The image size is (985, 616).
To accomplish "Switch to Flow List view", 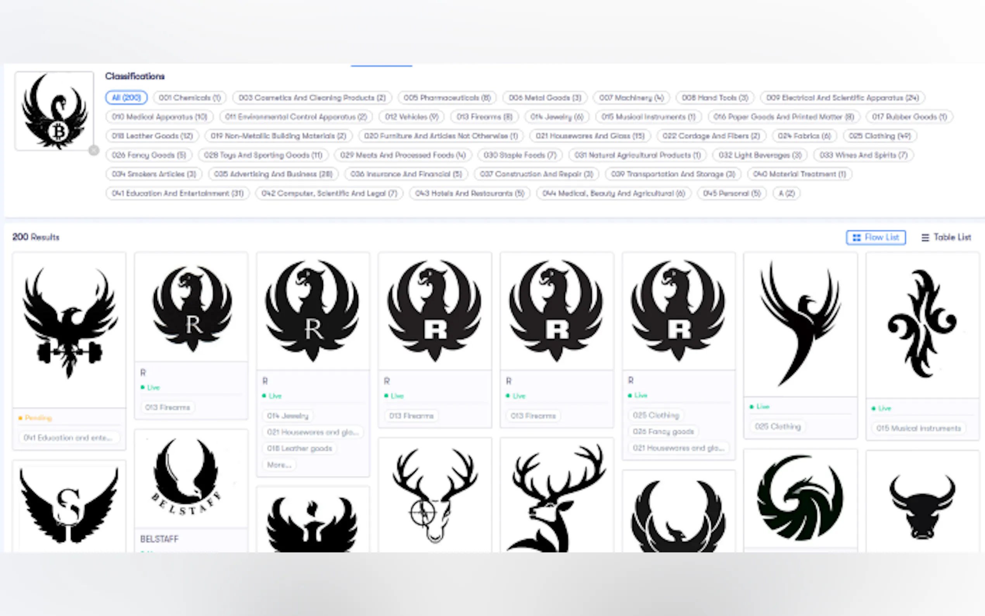I will [876, 237].
